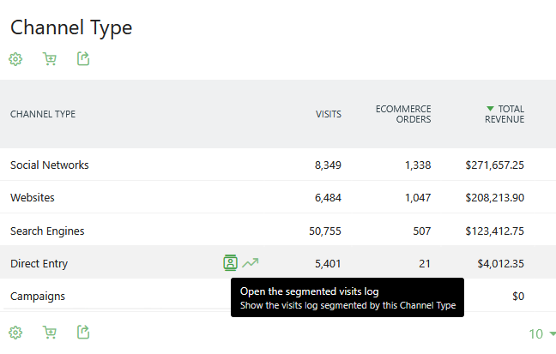This screenshot has width=556, height=354.
Task: Select the Campaigns channel row
Action: tap(38, 296)
